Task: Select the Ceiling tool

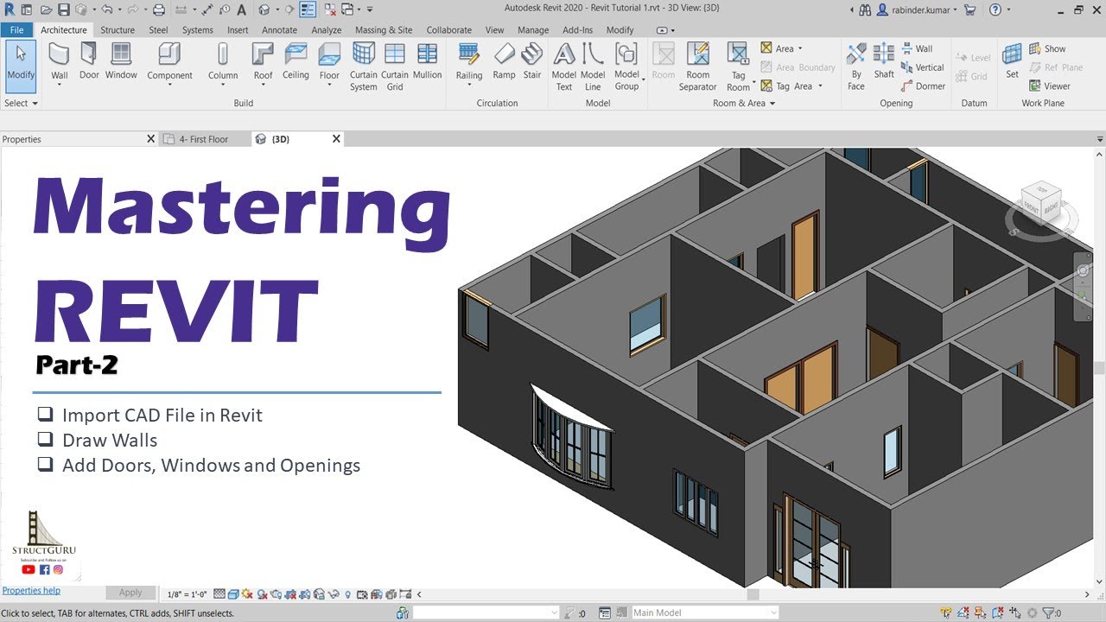Action: pos(296,61)
